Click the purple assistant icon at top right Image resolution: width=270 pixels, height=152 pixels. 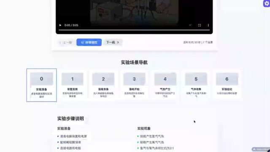tap(267, 3)
